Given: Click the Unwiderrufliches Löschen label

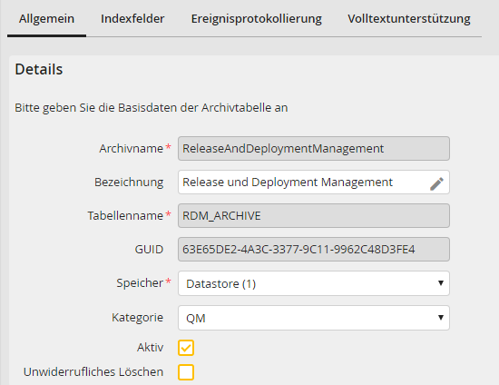Looking at the screenshot, I should coord(93,372).
